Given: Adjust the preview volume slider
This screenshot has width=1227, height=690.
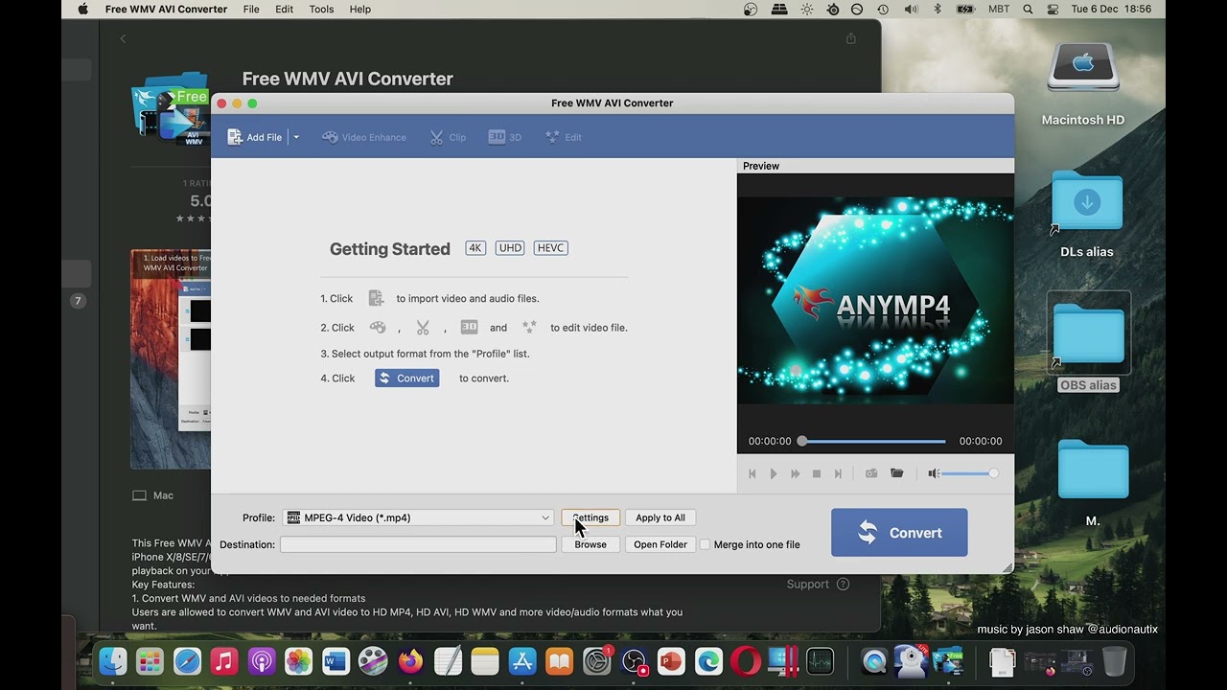Looking at the screenshot, I should 968,473.
